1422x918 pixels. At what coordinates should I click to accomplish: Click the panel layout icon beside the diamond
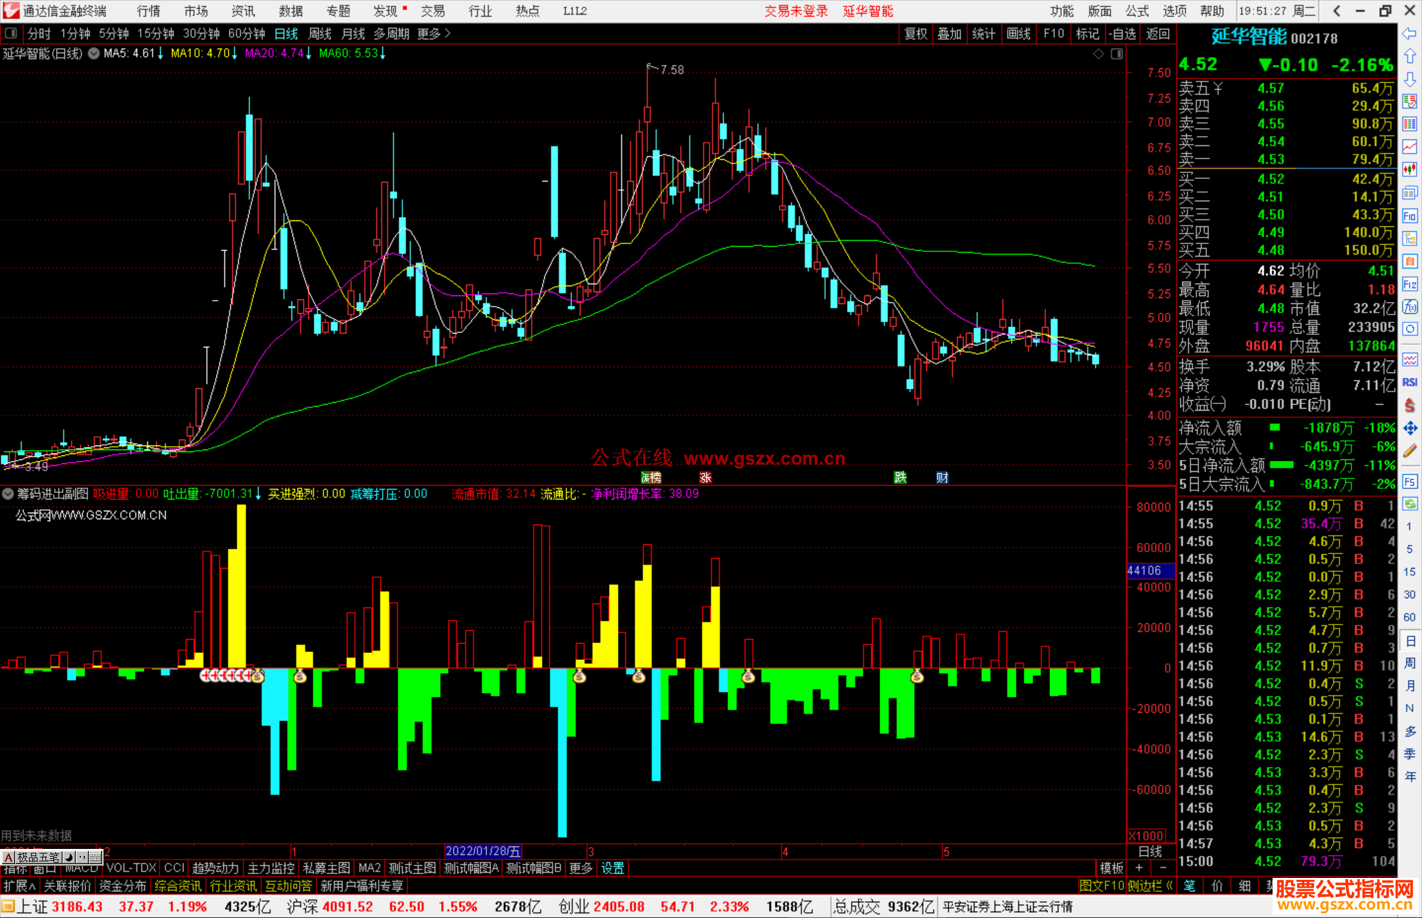tap(1117, 54)
